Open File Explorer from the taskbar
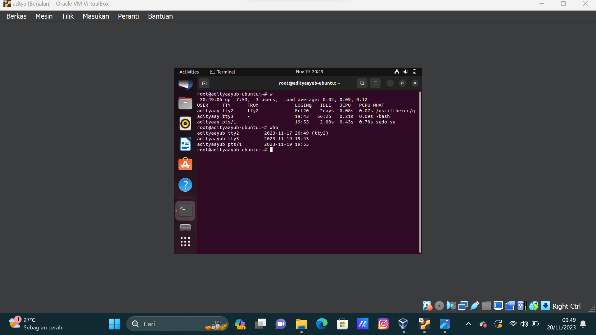 pos(301,324)
